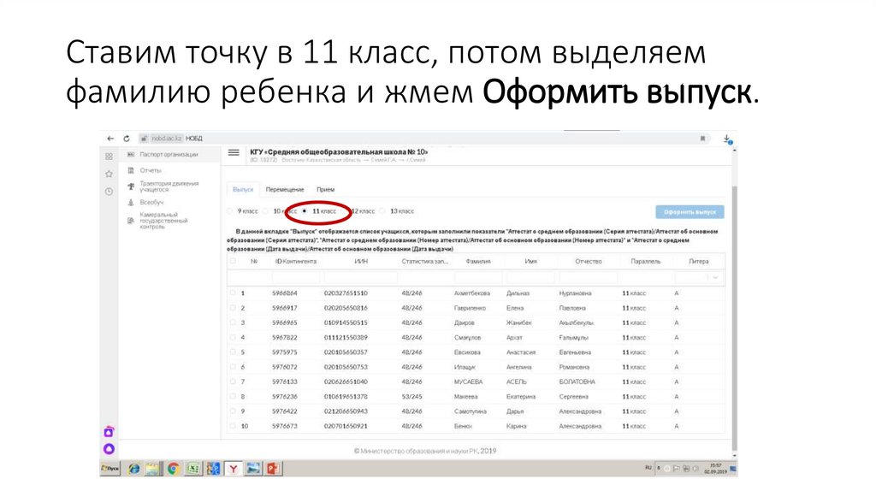Click the Оформить выпуск button
This screenshot has width=876, height=491.
tap(690, 212)
